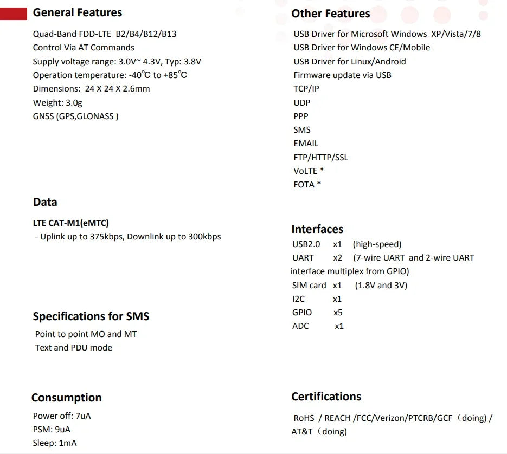Click the Operation temperature text
This screenshot has width=507, height=454.
pos(110,75)
